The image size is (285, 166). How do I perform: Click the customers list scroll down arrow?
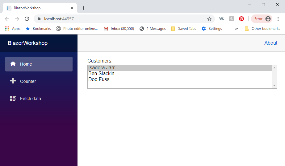[x=274, y=86]
